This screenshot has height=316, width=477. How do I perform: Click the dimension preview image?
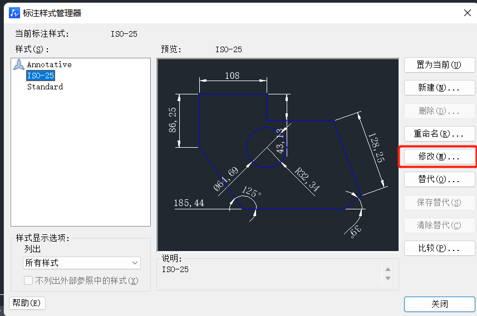278,155
